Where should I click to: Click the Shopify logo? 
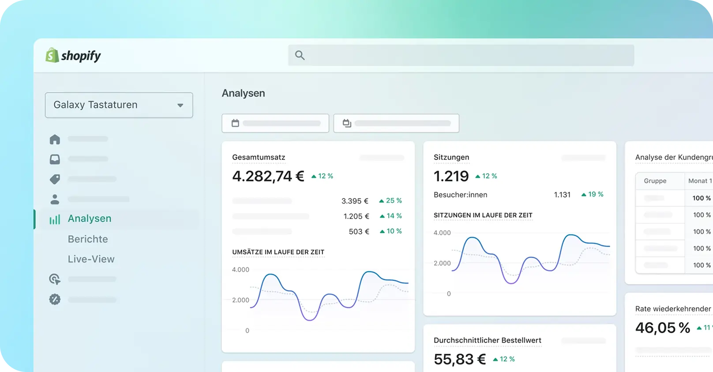tap(73, 56)
